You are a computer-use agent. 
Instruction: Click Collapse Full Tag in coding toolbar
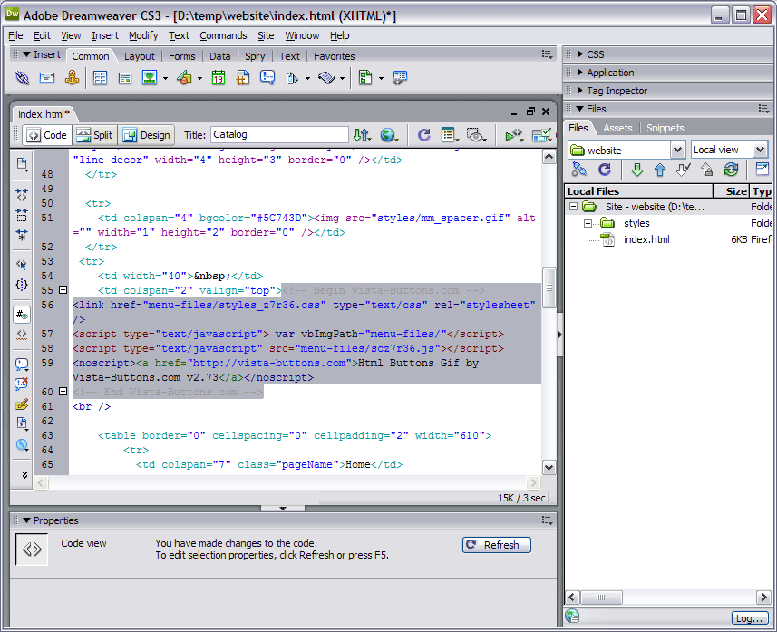click(x=22, y=194)
